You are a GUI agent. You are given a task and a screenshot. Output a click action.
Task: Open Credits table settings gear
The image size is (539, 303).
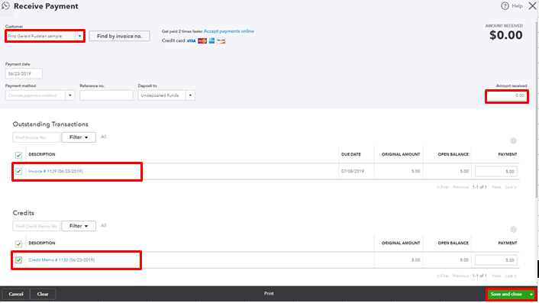coord(513,230)
